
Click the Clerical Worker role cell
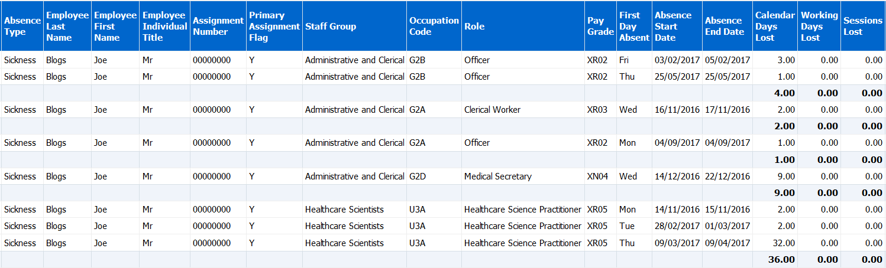492,110
